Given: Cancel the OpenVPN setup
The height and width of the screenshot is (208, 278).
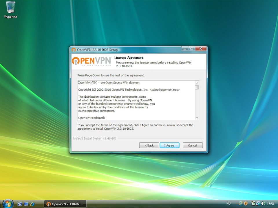Looking at the screenshot, I should [193, 145].
